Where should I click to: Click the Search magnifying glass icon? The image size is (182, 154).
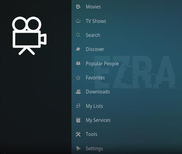[x=78, y=35]
